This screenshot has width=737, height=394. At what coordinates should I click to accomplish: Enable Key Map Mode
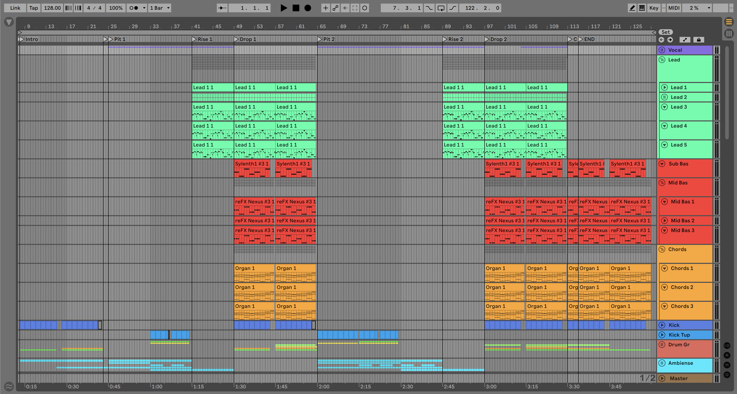pyautogui.click(x=654, y=8)
